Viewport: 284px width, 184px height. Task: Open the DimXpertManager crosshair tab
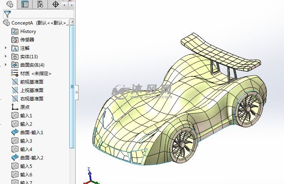[x=56, y=4]
